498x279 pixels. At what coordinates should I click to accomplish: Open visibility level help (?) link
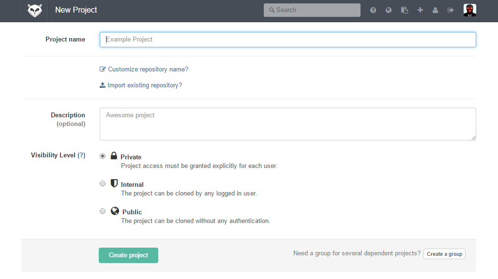[81, 155]
